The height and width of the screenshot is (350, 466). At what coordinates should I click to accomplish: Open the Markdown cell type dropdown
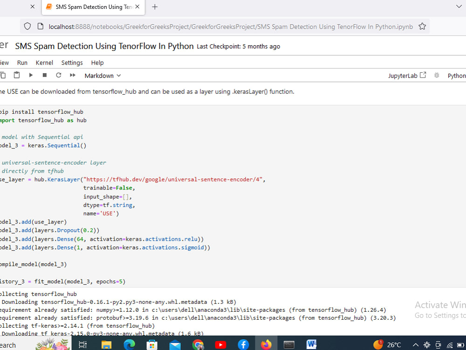click(x=102, y=75)
